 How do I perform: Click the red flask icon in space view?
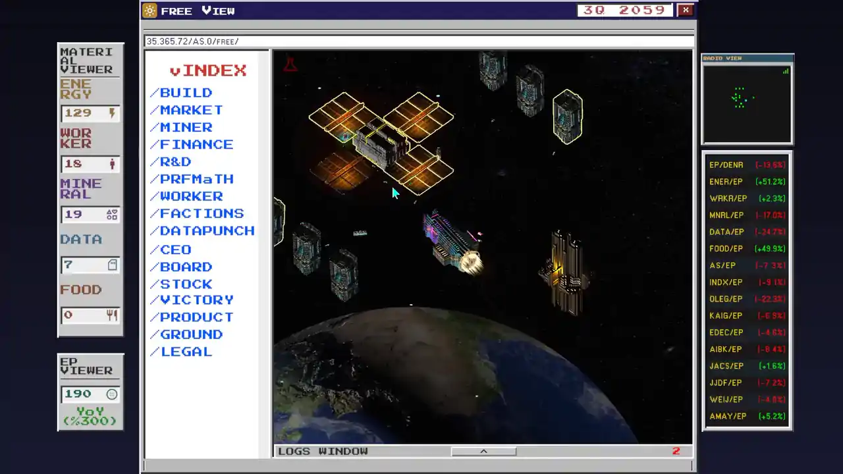290,65
